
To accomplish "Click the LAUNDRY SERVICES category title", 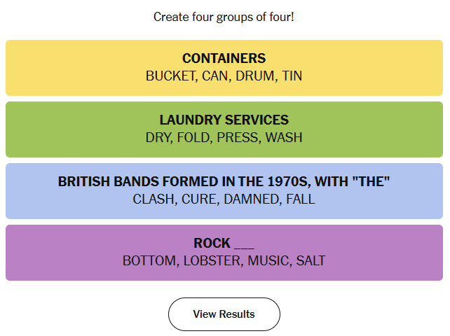I will click(x=224, y=120).
